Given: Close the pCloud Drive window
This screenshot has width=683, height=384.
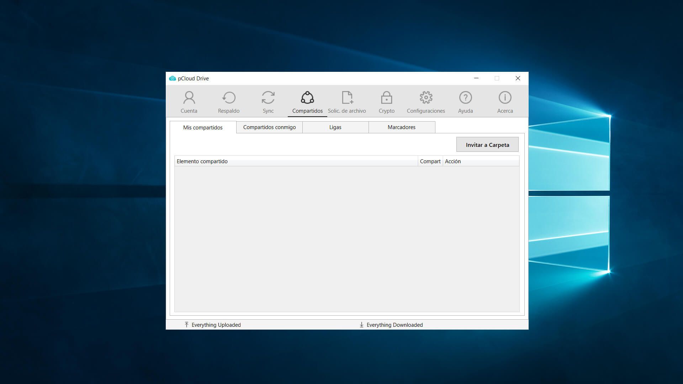Looking at the screenshot, I should (518, 78).
